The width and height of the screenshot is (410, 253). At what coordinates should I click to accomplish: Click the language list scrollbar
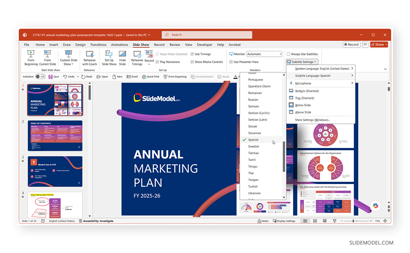click(x=284, y=157)
